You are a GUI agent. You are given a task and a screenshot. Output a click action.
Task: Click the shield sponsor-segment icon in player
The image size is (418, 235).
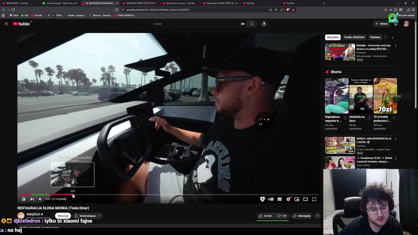(262, 199)
